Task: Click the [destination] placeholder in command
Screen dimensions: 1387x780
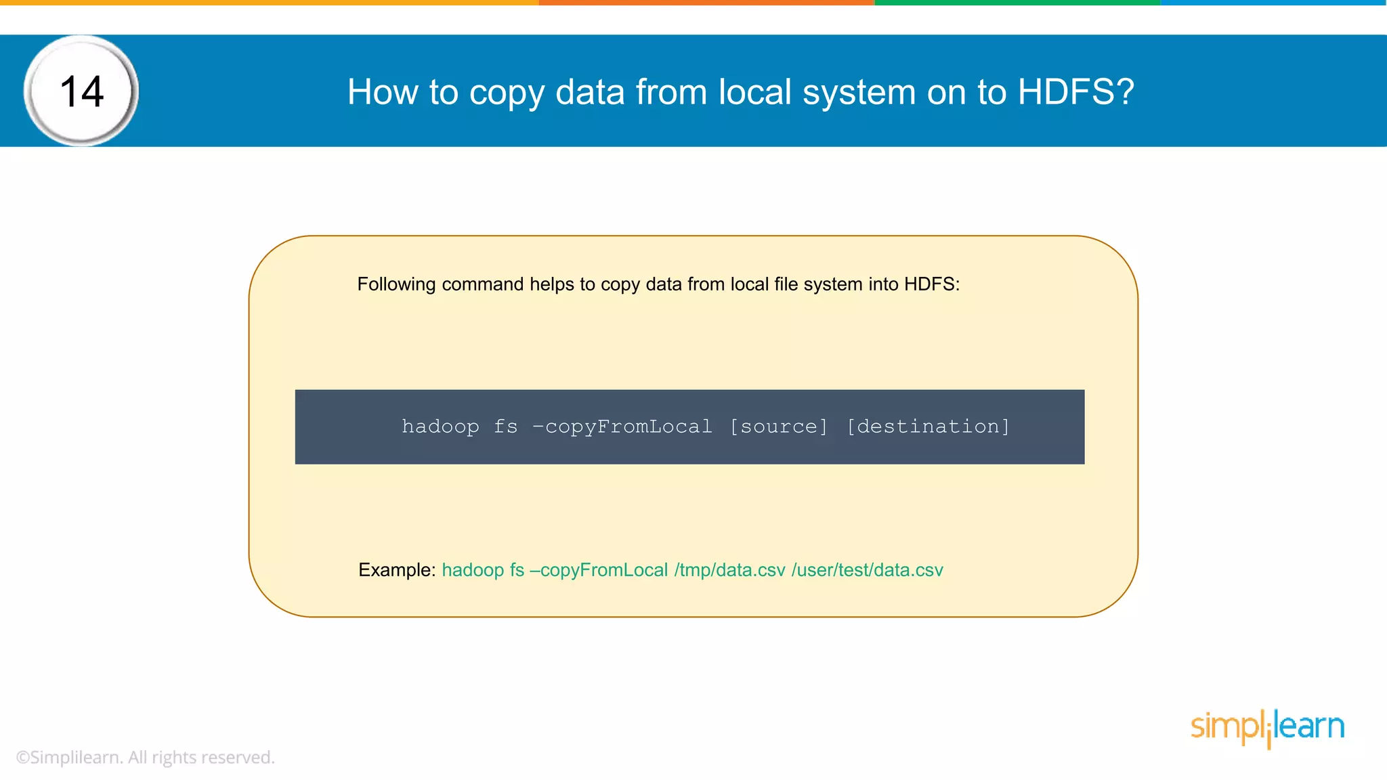Action: coord(929,427)
